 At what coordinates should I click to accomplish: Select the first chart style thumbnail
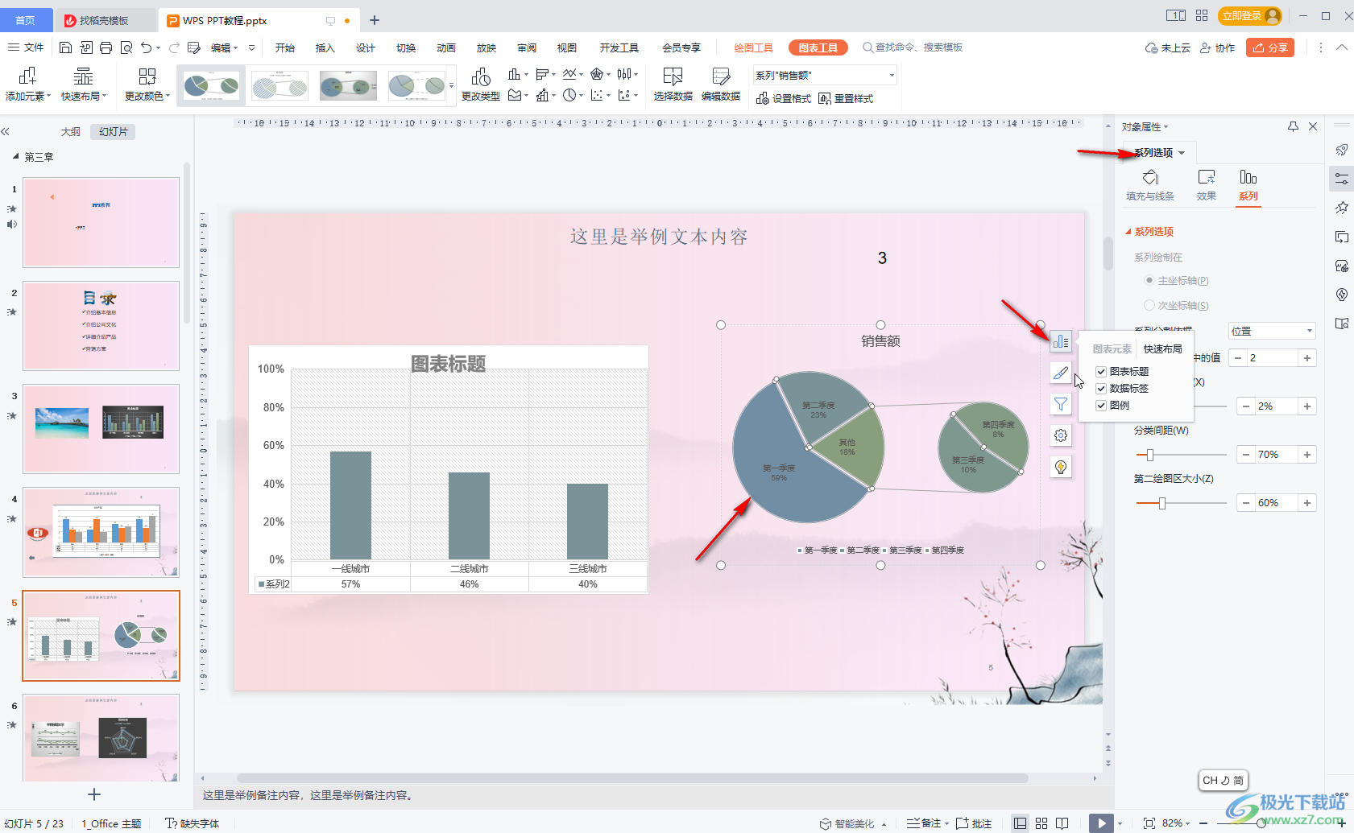211,85
